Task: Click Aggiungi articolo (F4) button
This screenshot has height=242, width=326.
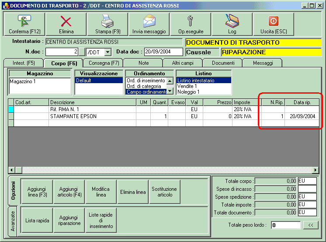Action: point(69,192)
